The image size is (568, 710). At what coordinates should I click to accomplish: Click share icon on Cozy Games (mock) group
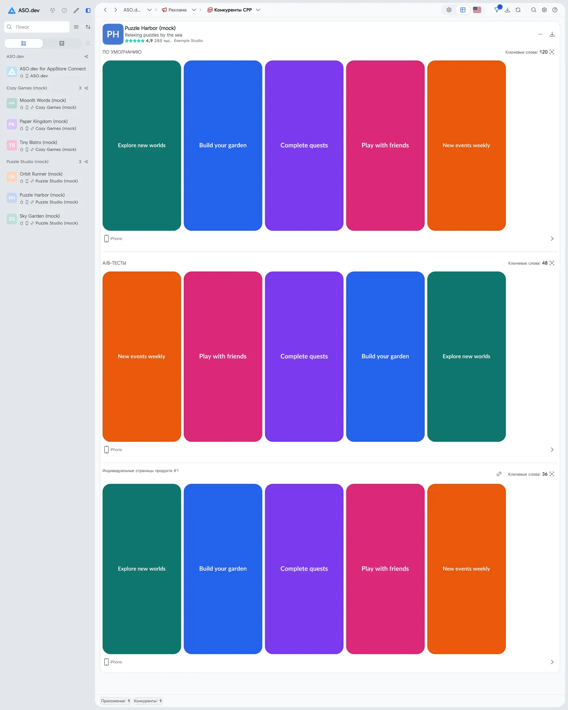(x=86, y=88)
